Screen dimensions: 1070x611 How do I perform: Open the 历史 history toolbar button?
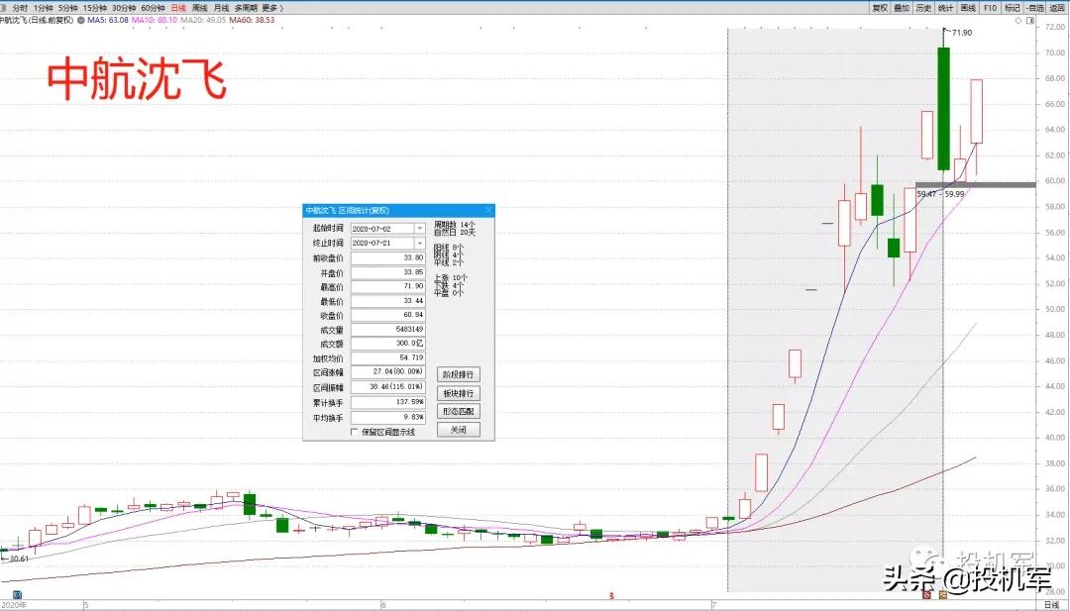point(923,8)
